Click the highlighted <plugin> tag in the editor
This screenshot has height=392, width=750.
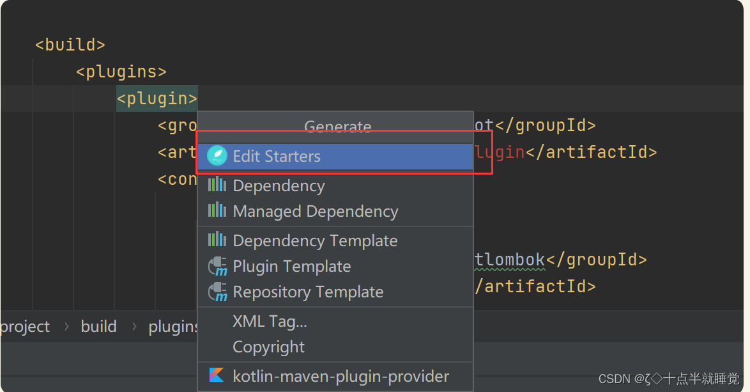(x=157, y=98)
